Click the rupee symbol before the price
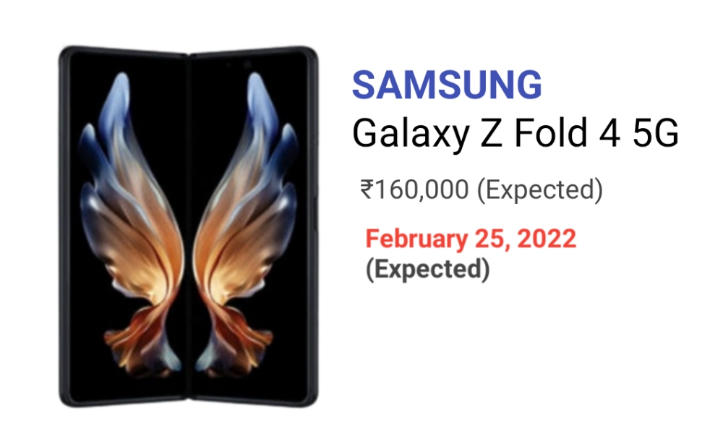Image resolution: width=723 pixels, height=434 pixels. click(x=367, y=190)
